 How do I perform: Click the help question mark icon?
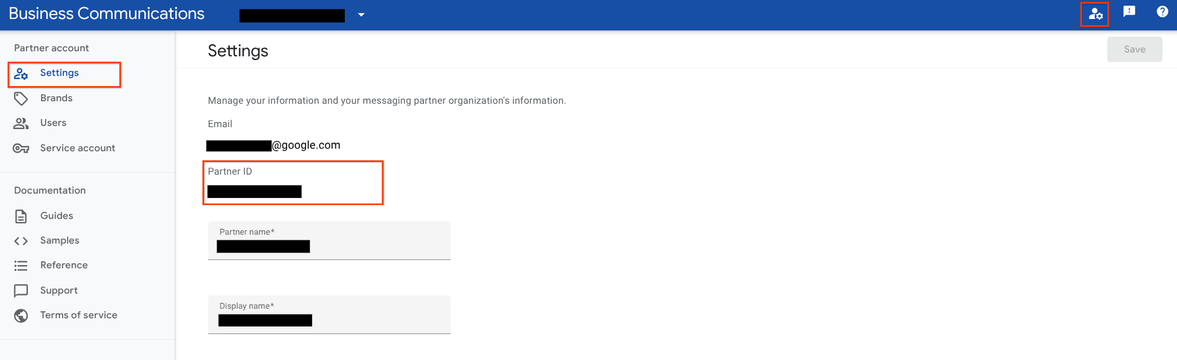click(1162, 11)
